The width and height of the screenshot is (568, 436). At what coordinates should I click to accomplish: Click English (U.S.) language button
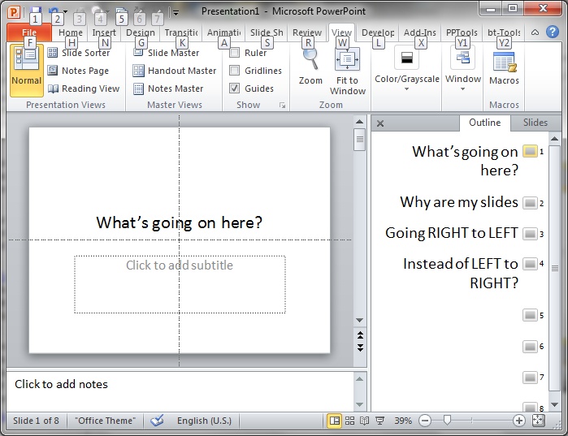(204, 421)
